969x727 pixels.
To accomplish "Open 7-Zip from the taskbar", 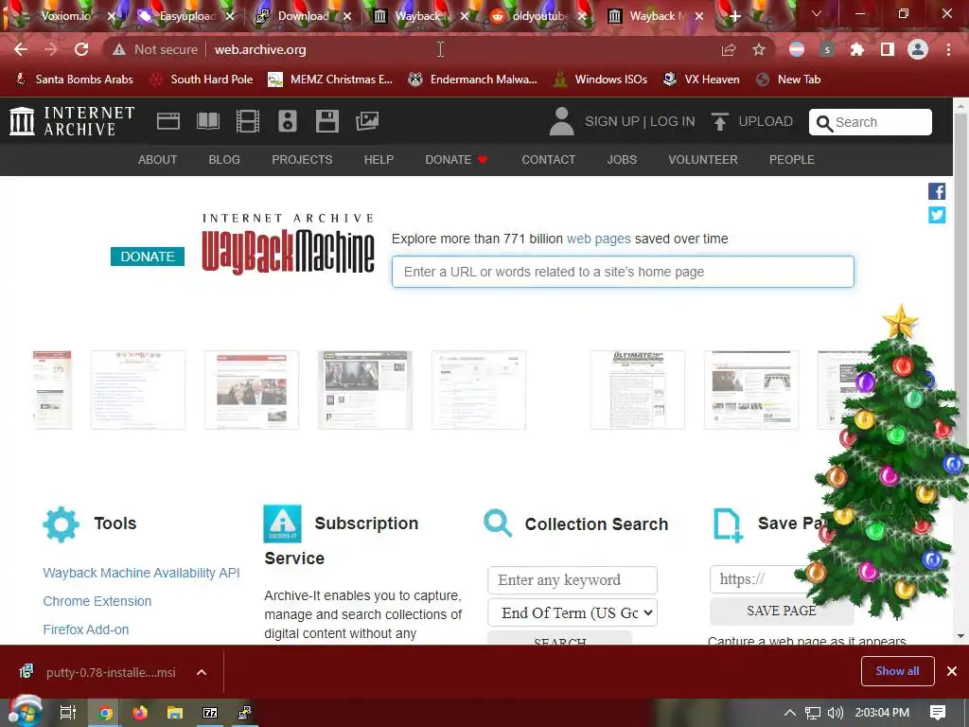I will (210, 713).
